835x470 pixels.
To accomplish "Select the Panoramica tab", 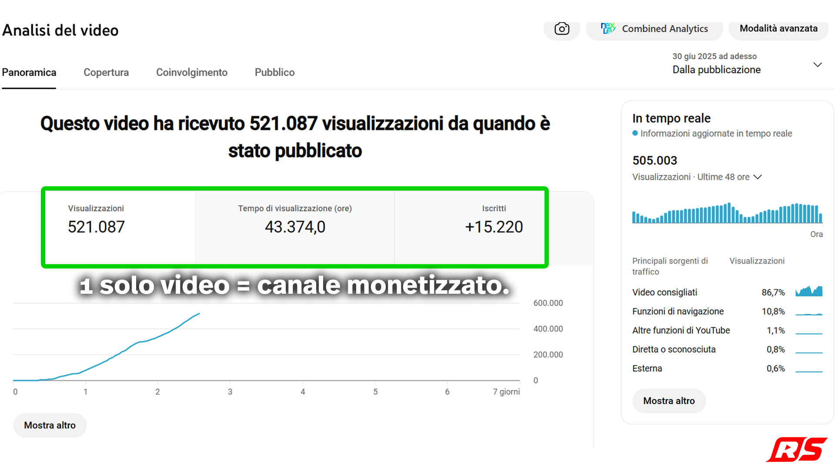I will tap(29, 72).
